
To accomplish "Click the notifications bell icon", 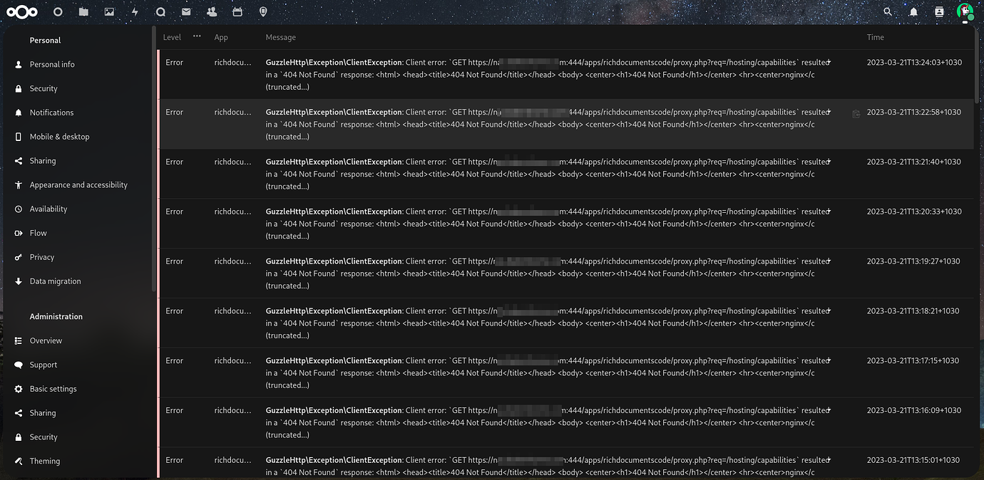I will click(913, 11).
